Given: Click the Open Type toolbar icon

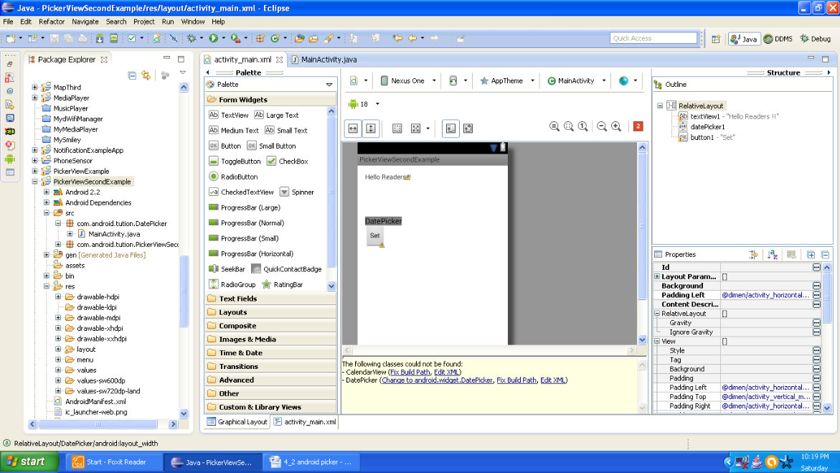Looking at the screenshot, I should pyautogui.click(x=299, y=38).
